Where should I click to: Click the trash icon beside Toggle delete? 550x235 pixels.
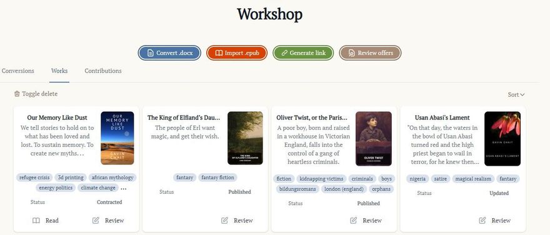[17, 94]
